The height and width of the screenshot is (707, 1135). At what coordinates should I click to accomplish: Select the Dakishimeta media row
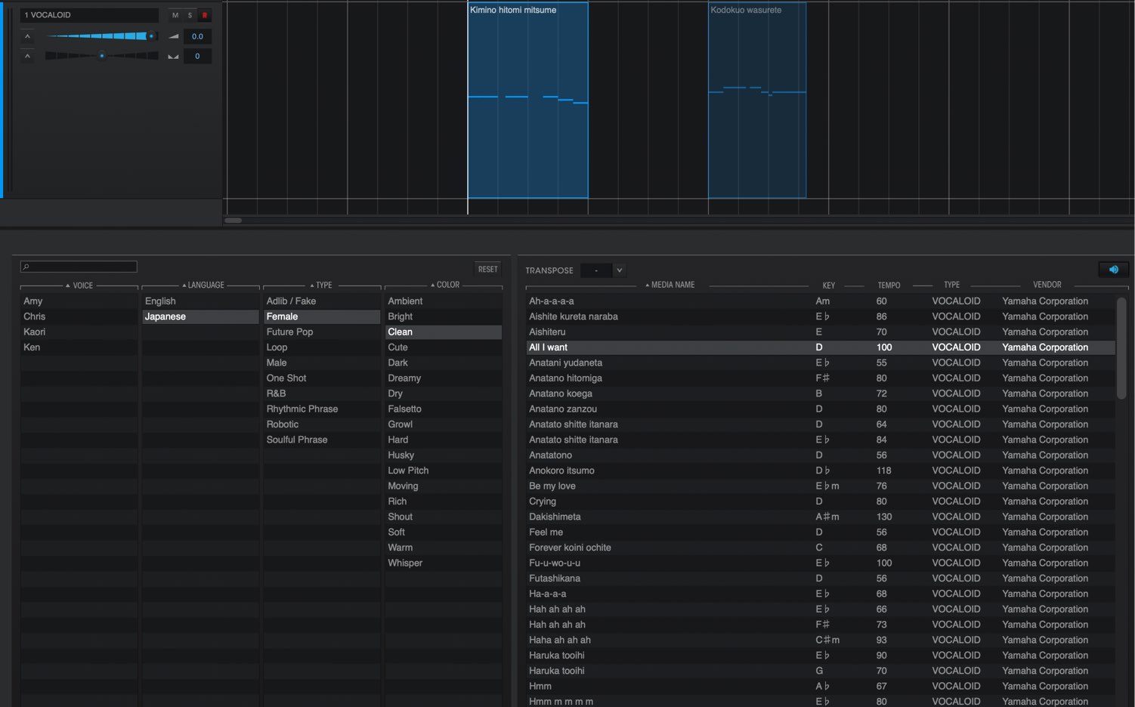click(x=821, y=517)
